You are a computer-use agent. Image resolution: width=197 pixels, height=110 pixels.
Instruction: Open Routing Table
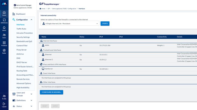(22, 71)
